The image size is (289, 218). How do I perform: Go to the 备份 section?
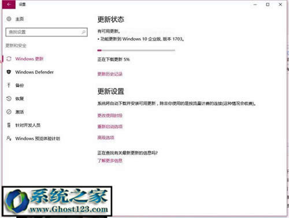[x=20, y=85]
